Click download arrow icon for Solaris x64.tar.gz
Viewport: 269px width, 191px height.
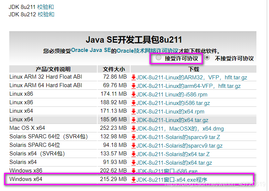[x=134, y=163]
